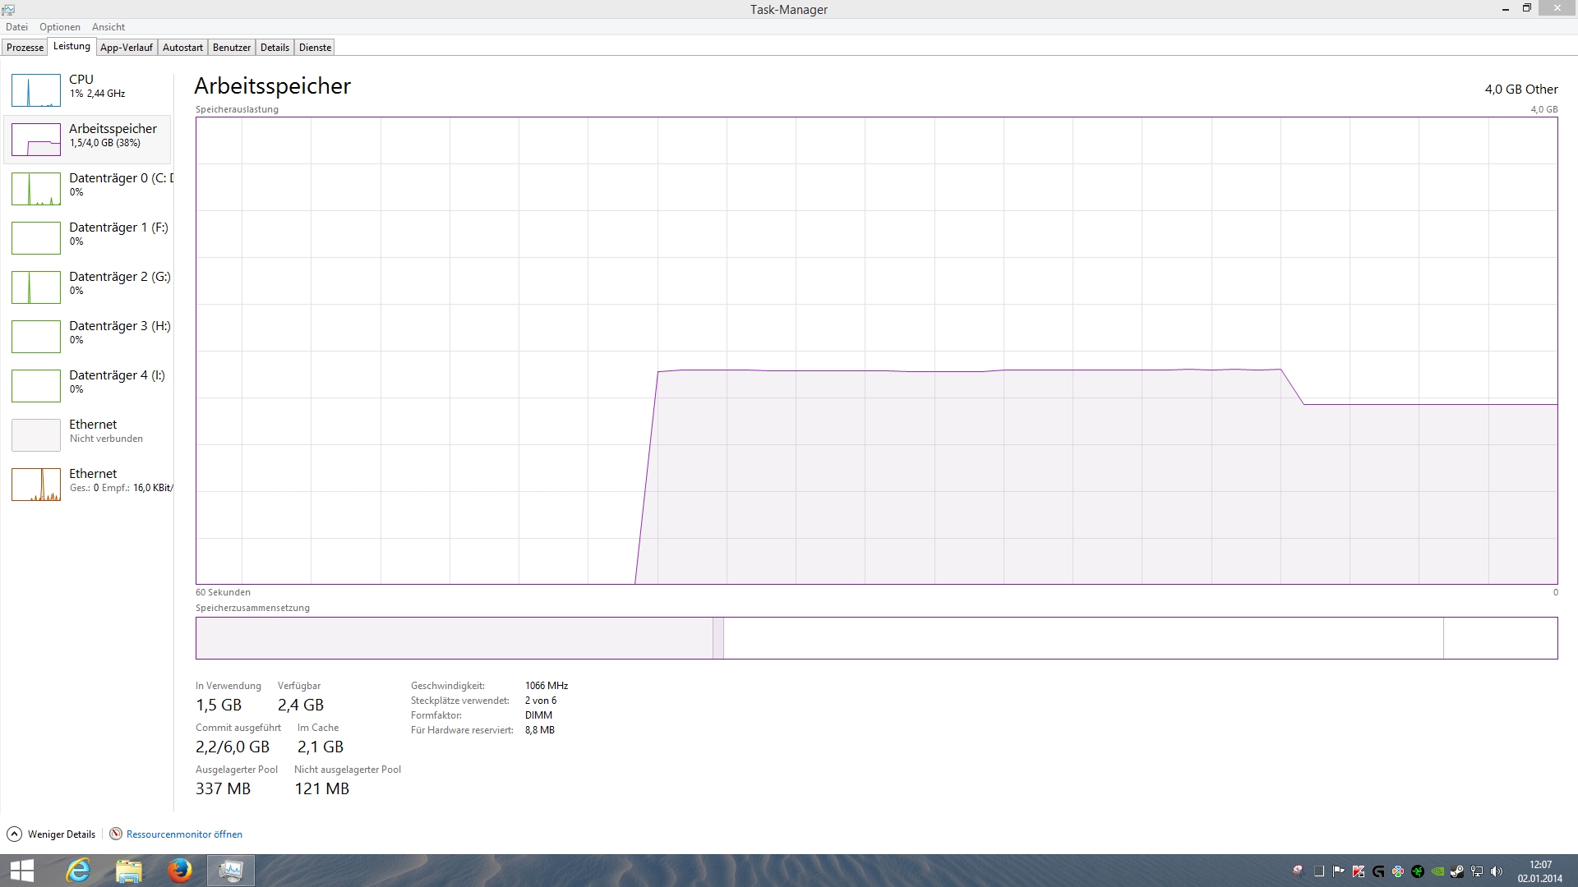Click the Speicherzusammensetzung bar
The width and height of the screenshot is (1578, 887).
[876, 638]
